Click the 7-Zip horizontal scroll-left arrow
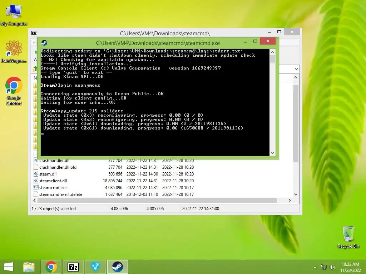The width and height of the screenshot is (366, 274). [x=35, y=201]
